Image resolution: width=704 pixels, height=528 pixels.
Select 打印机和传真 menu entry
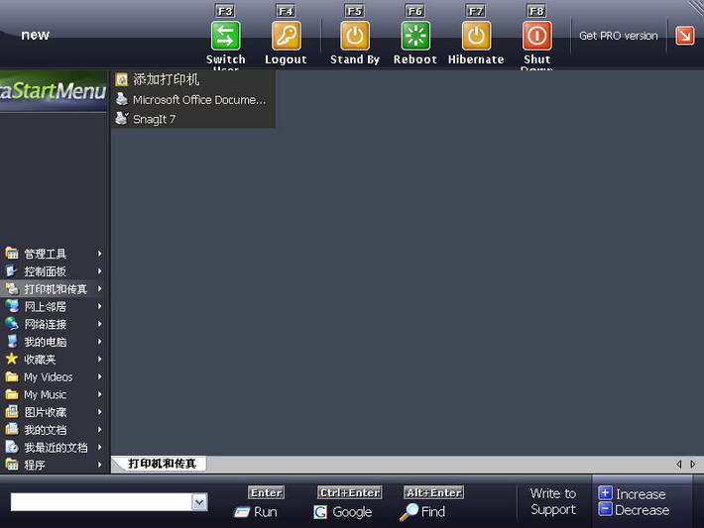[54, 289]
